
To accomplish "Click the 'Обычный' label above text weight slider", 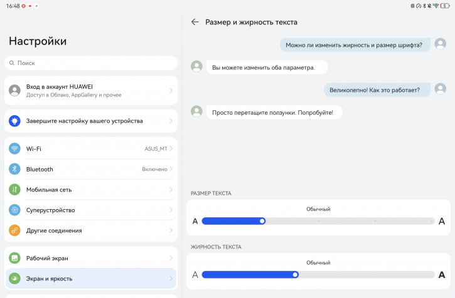I will tap(318, 263).
